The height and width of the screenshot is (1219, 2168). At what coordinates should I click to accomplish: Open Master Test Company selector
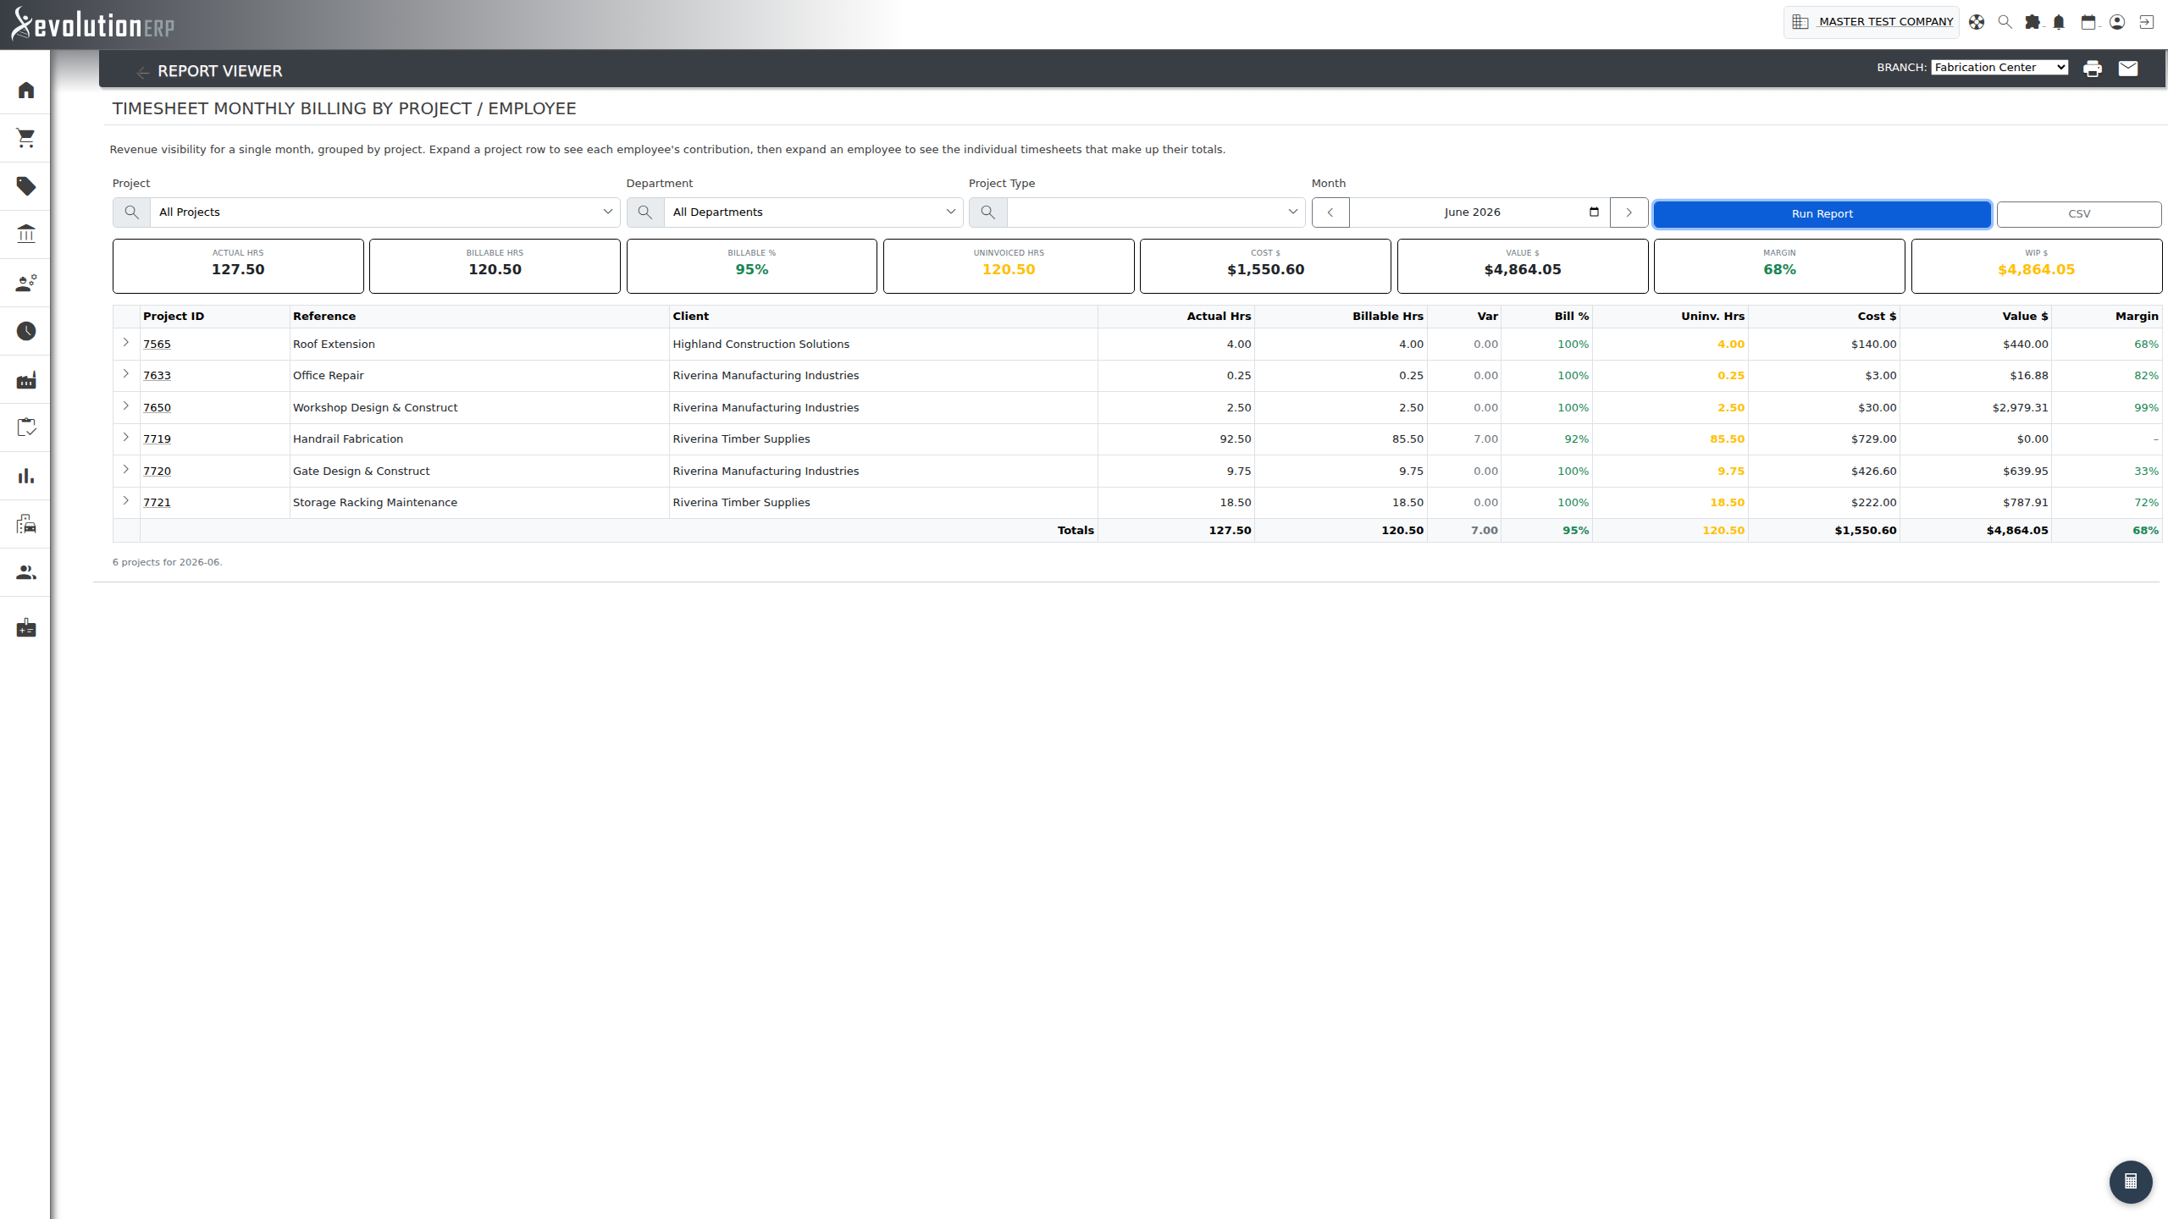click(x=1872, y=22)
